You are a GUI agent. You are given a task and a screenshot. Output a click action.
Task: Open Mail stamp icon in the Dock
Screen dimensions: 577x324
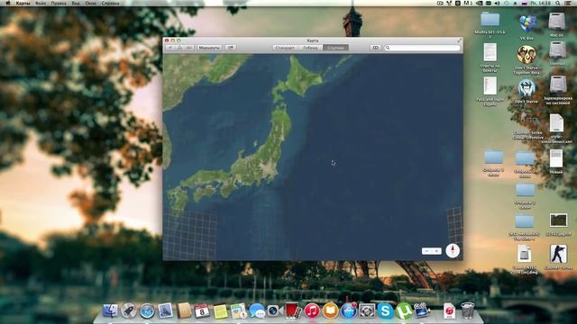[165, 310]
